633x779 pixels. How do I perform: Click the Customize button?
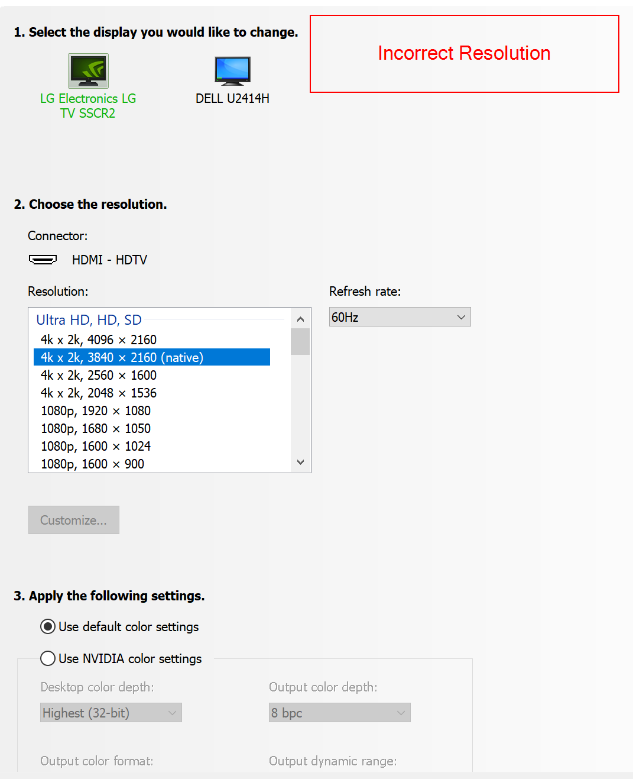point(73,520)
